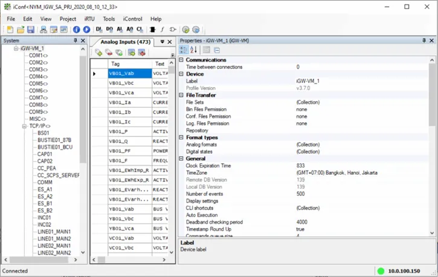This screenshot has height=277, width=438.
Task: Open the Analog Inputs tab dropdown arrow
Action: [163, 42]
